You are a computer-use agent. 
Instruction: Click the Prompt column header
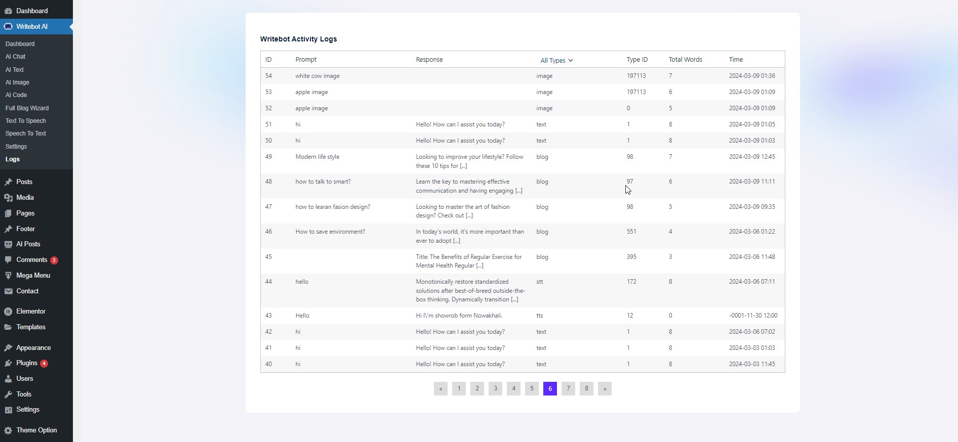(306, 59)
